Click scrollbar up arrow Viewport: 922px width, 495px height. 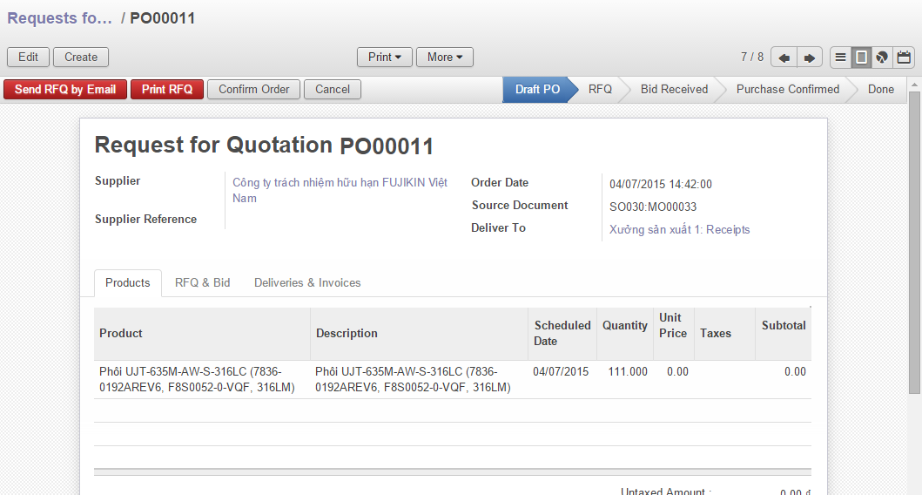tap(914, 85)
